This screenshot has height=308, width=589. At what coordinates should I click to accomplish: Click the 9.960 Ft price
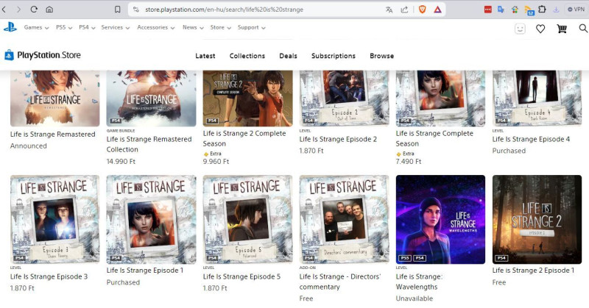click(x=216, y=162)
